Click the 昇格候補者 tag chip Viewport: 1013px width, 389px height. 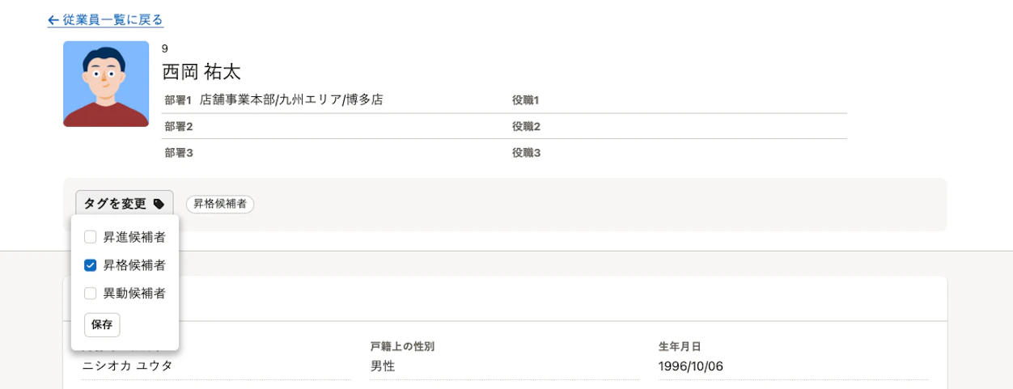click(220, 205)
